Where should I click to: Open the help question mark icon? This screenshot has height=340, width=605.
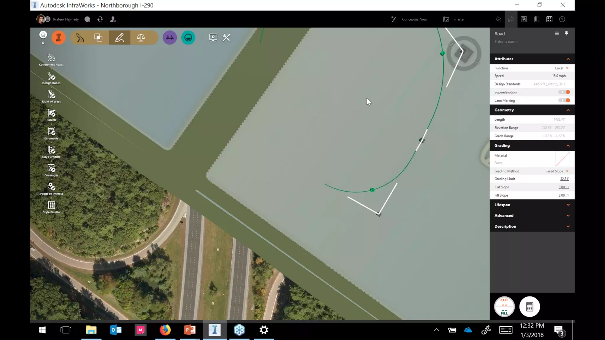pos(562,19)
